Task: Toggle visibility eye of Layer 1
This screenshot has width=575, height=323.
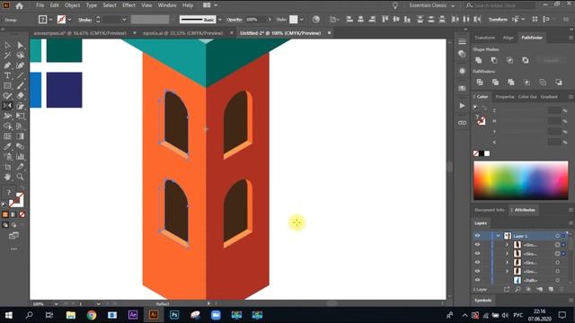Action: coord(477,236)
